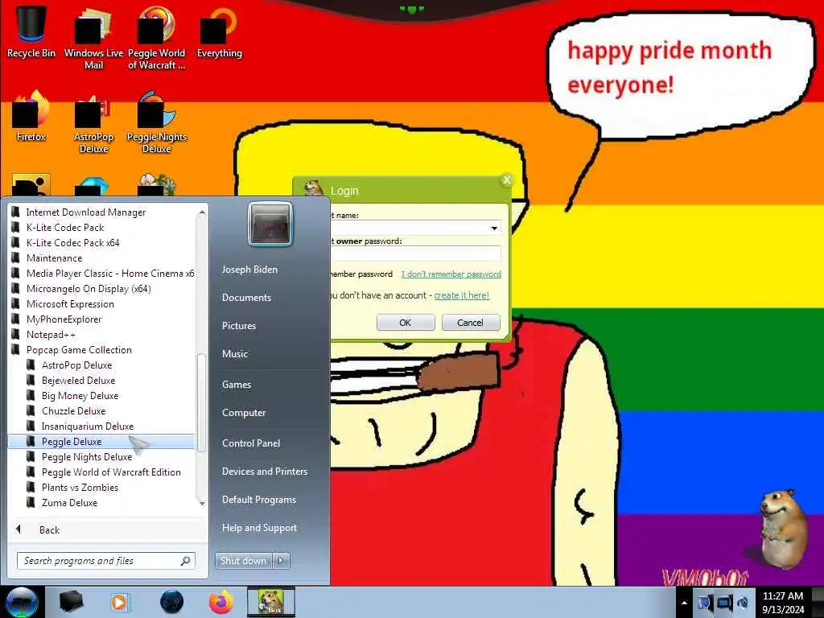This screenshot has width=824, height=618.
Task: Expand the Shut down options arrow
Action: point(281,561)
